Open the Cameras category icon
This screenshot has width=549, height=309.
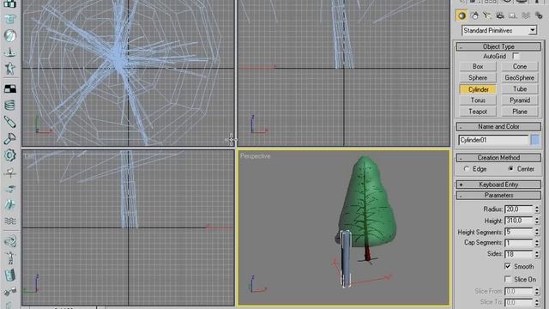[x=500, y=15]
